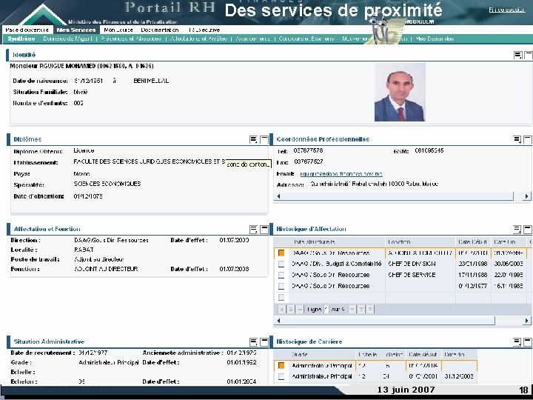Go to previous row in Affectation table pager
This screenshot has height=400, width=533.
coord(300,309)
